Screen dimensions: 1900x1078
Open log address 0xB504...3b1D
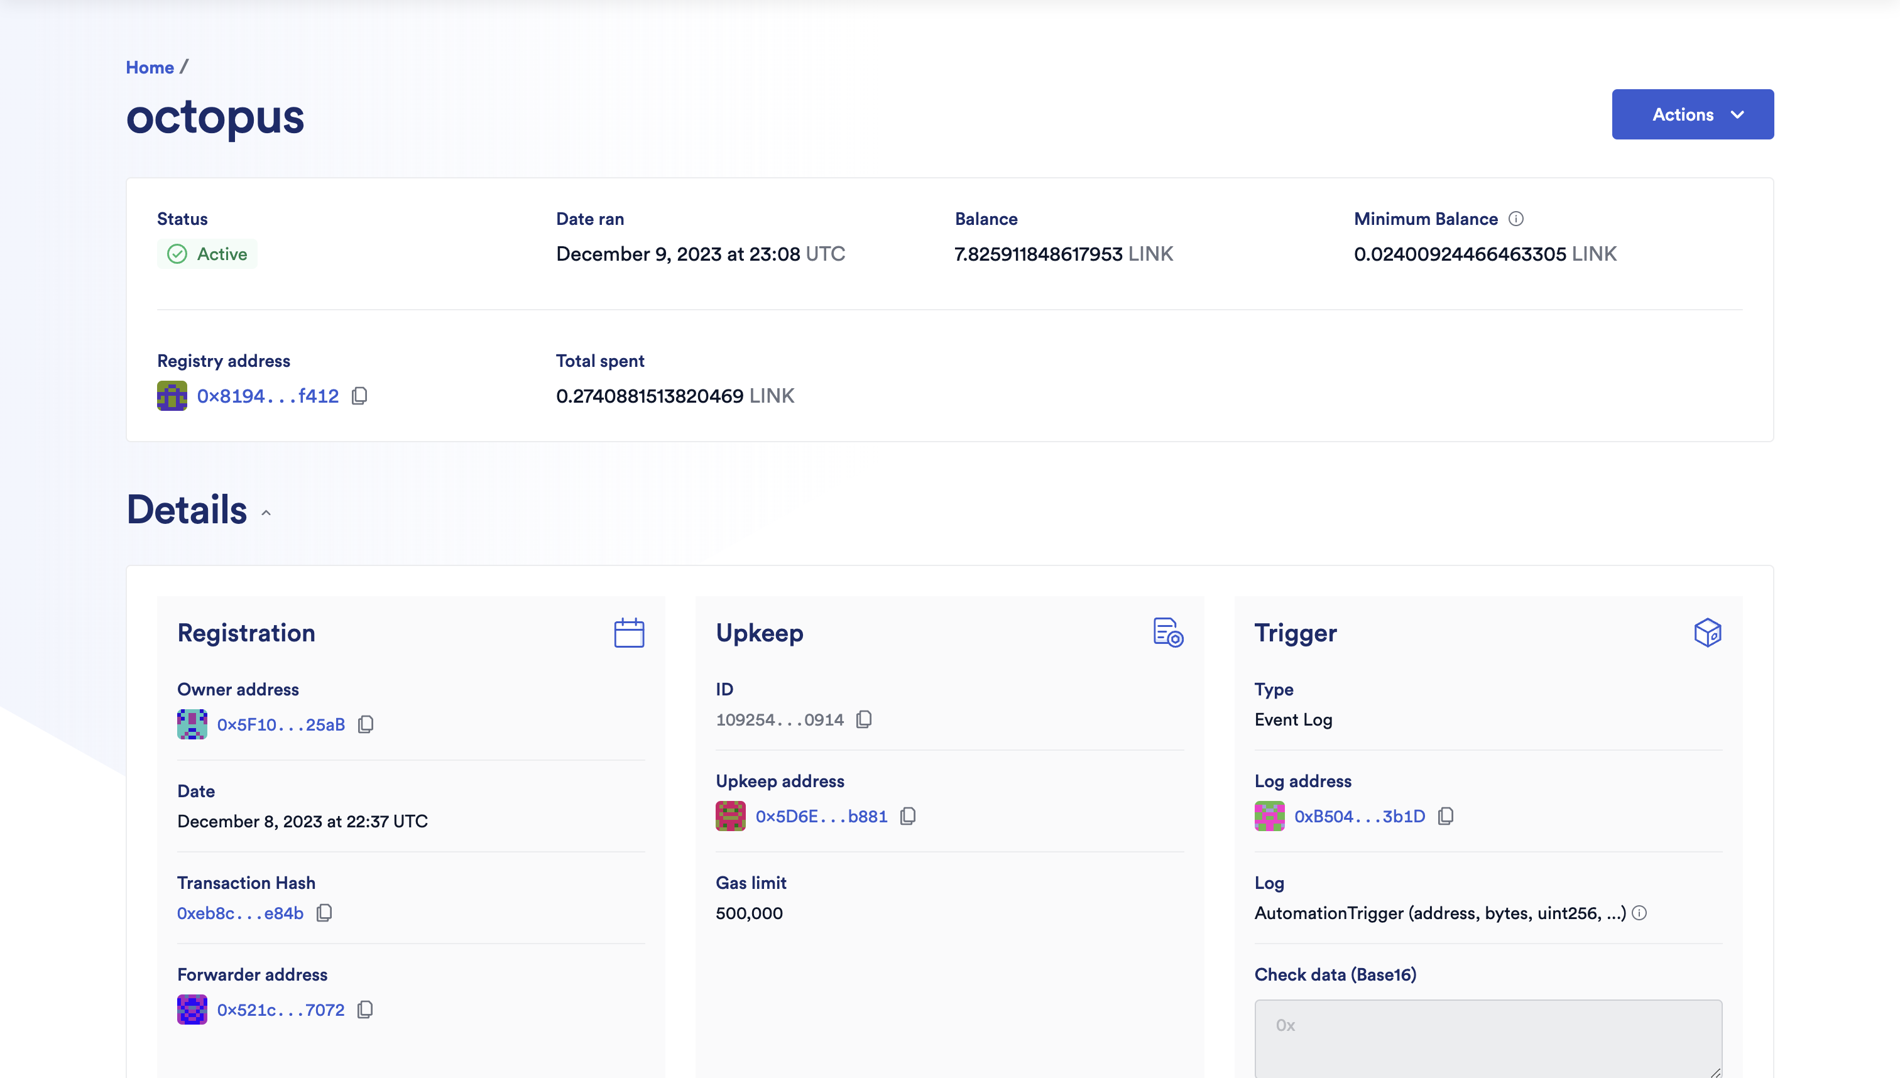click(x=1359, y=816)
